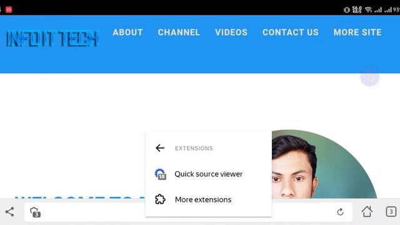The image size is (400, 225).
Task: Tap the Wi-Fi status icon
Action: tap(368, 10)
